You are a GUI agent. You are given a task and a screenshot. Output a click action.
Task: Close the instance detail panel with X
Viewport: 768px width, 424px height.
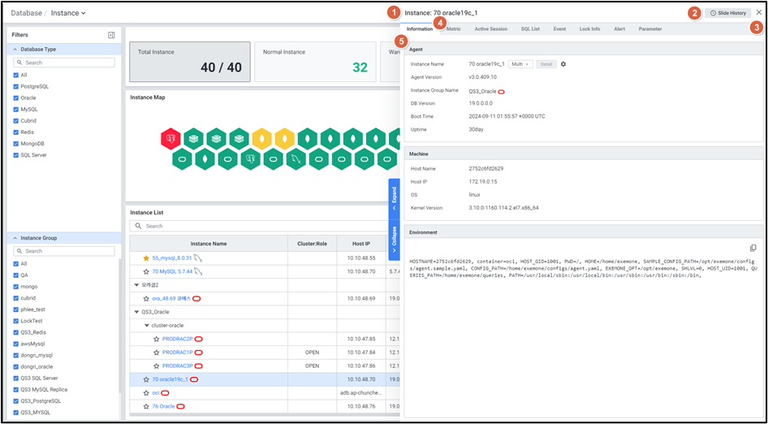pos(758,13)
